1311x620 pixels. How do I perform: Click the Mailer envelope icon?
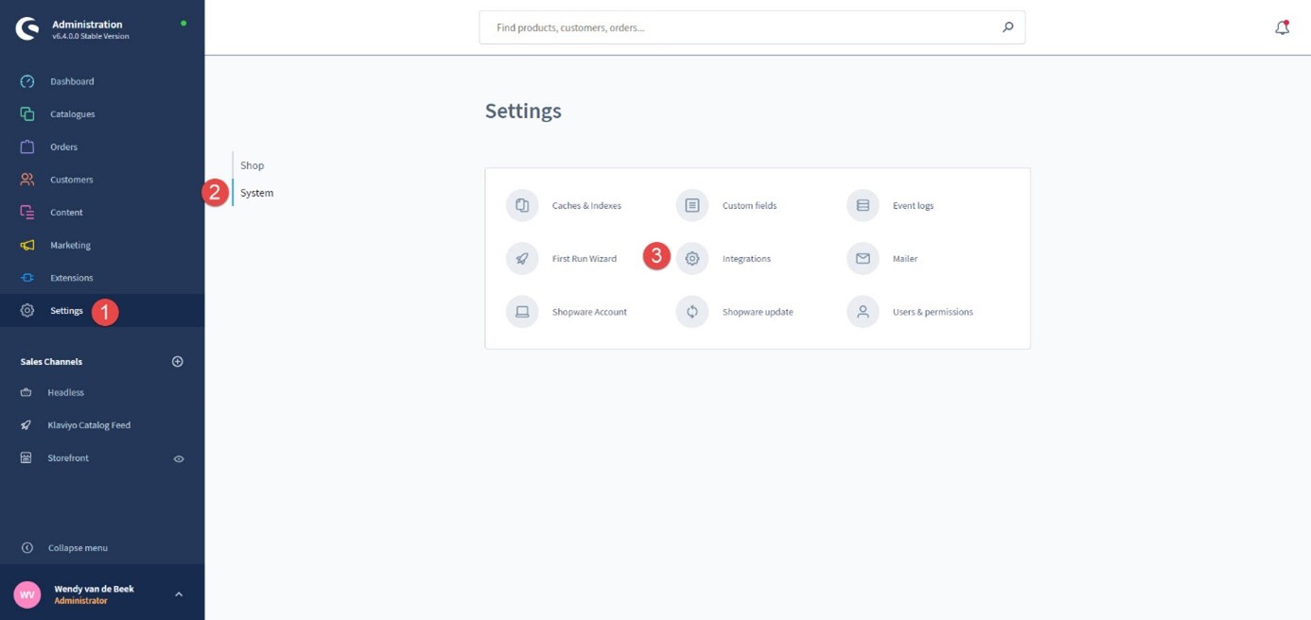[x=863, y=258]
